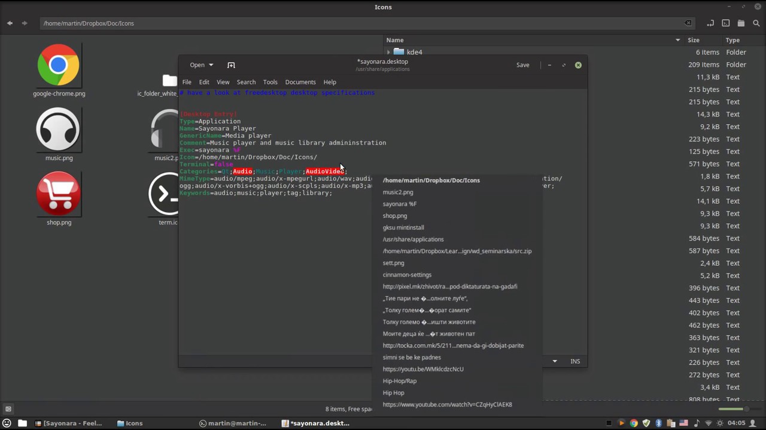Click the Bluetooth icon in system tray
Viewport: 766px width, 430px height.
tap(659, 423)
